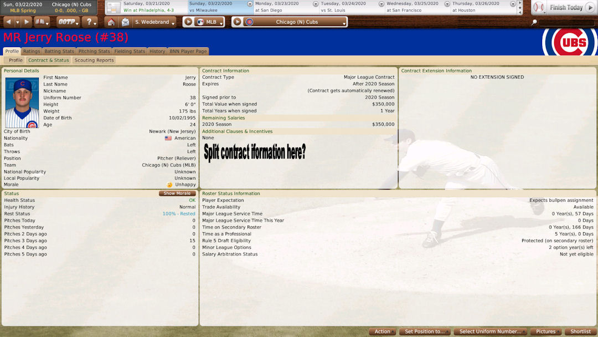598x337 pixels.
Task: Click the calendar icon in schedule bar
Action: 113,7
